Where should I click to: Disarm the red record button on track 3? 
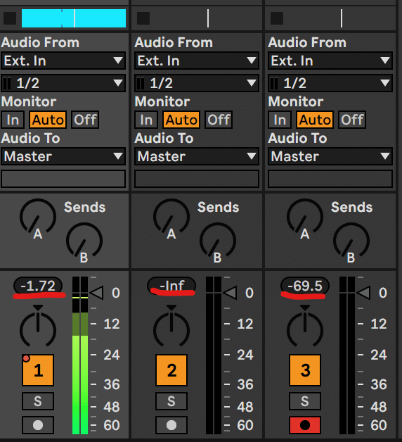[x=304, y=425]
